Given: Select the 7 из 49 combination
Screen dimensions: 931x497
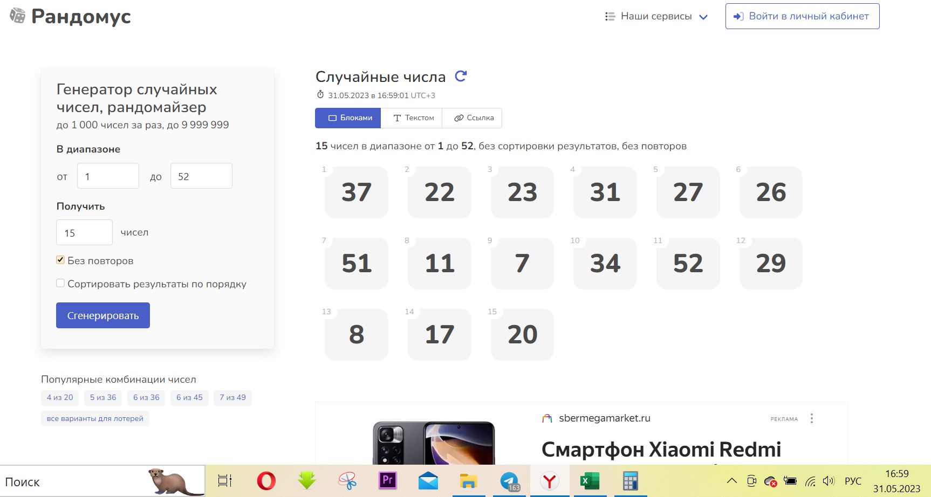Looking at the screenshot, I should pyautogui.click(x=232, y=398).
